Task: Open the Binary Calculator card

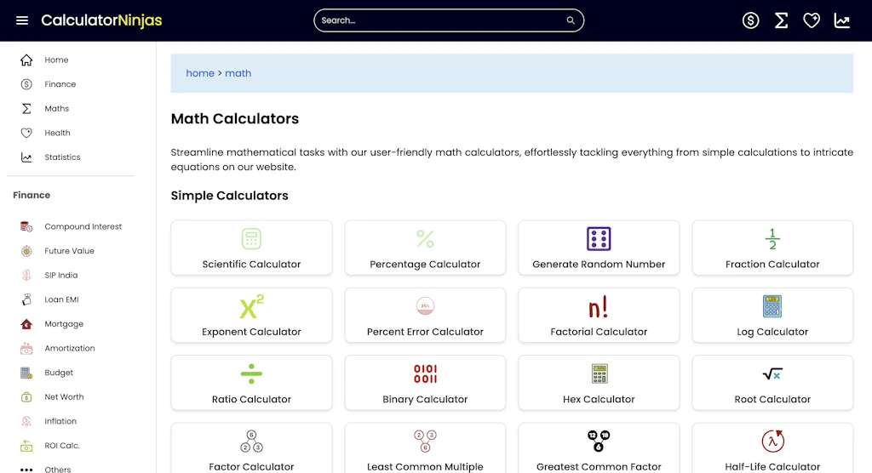Action: [x=426, y=383]
